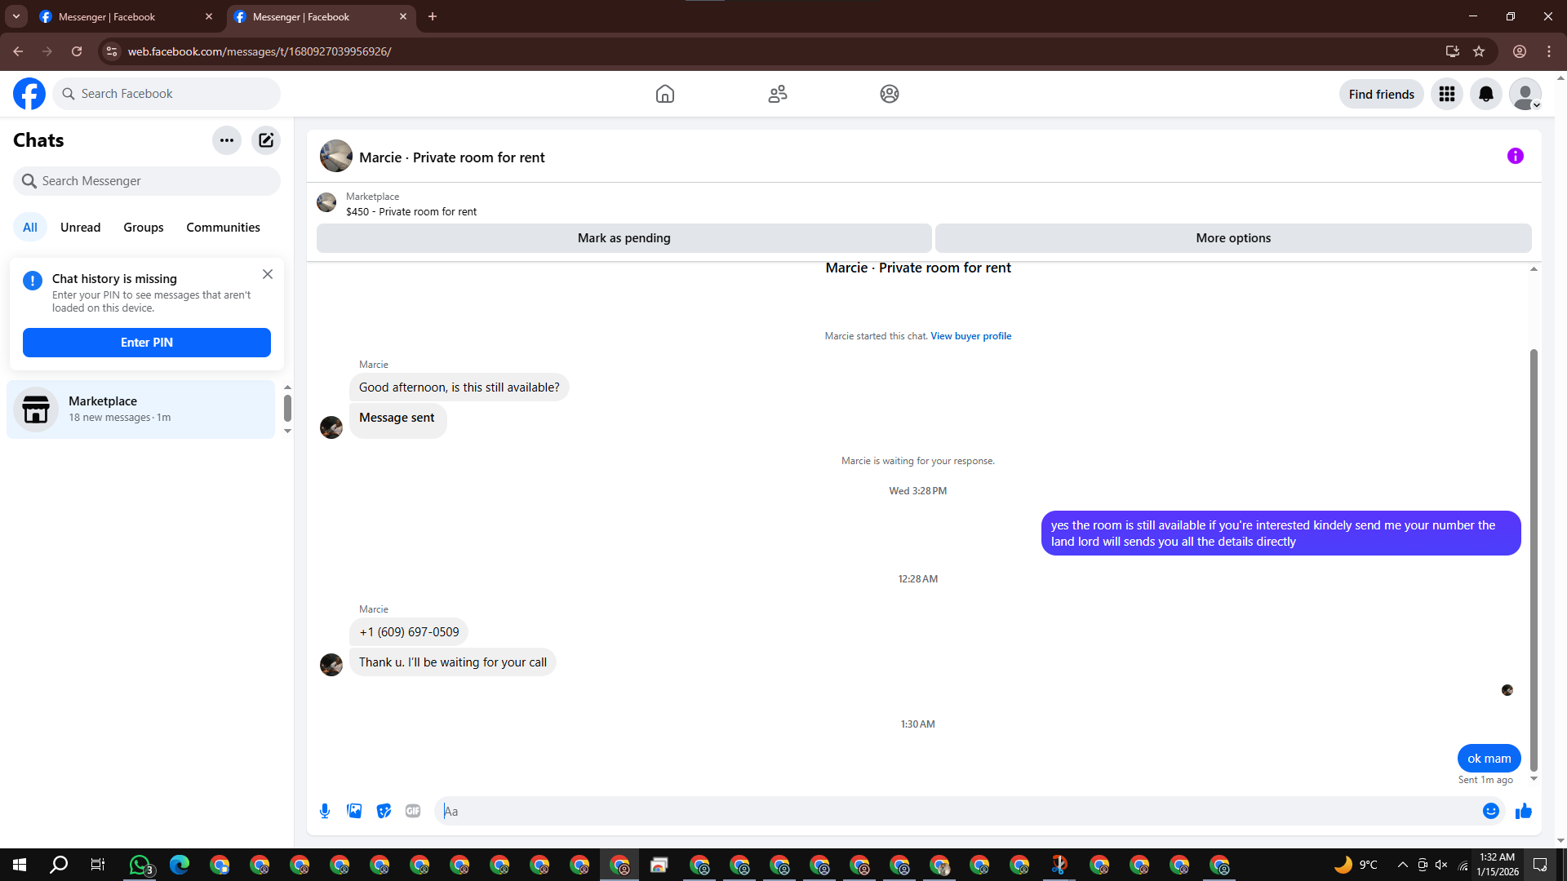Open Chrome tab search dropdown
The height and width of the screenshot is (881, 1567).
click(x=16, y=16)
